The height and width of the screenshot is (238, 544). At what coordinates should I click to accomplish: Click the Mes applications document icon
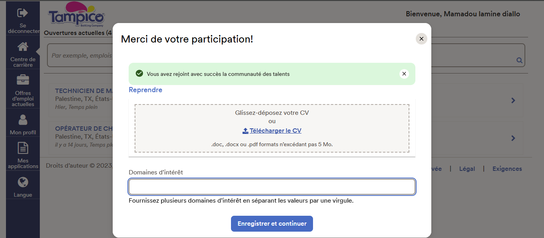(23, 148)
